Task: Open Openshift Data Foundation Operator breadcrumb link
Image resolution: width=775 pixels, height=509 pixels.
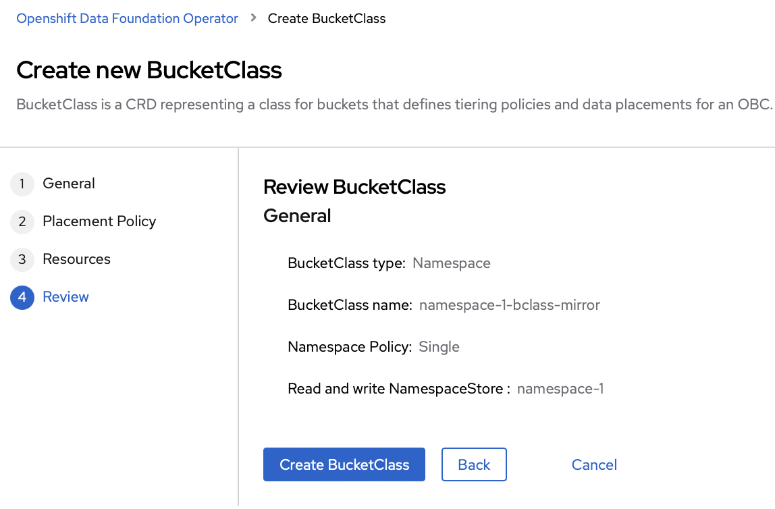Action: pos(127,18)
